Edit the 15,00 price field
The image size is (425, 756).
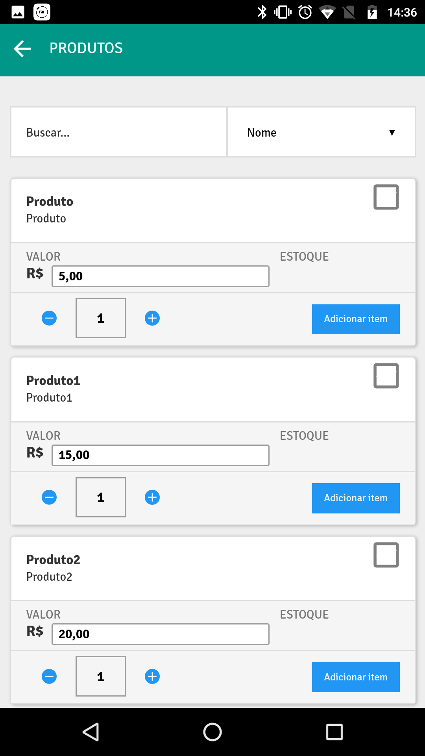[x=161, y=455]
